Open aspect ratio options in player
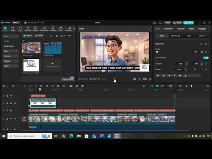 [x=144, y=79]
